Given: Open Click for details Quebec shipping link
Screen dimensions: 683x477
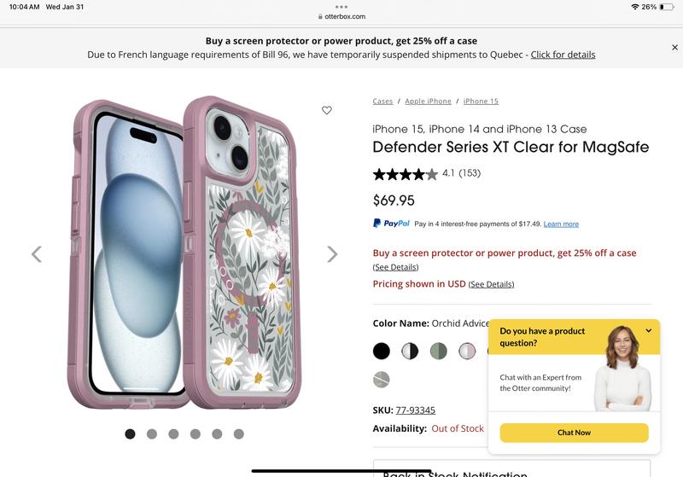Looking at the screenshot, I should click(x=563, y=55).
